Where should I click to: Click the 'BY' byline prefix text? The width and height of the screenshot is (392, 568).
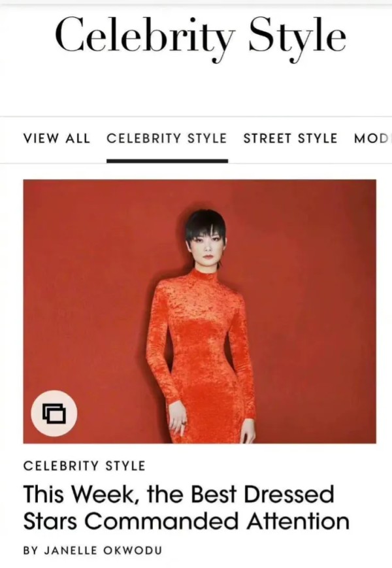pos(31,550)
